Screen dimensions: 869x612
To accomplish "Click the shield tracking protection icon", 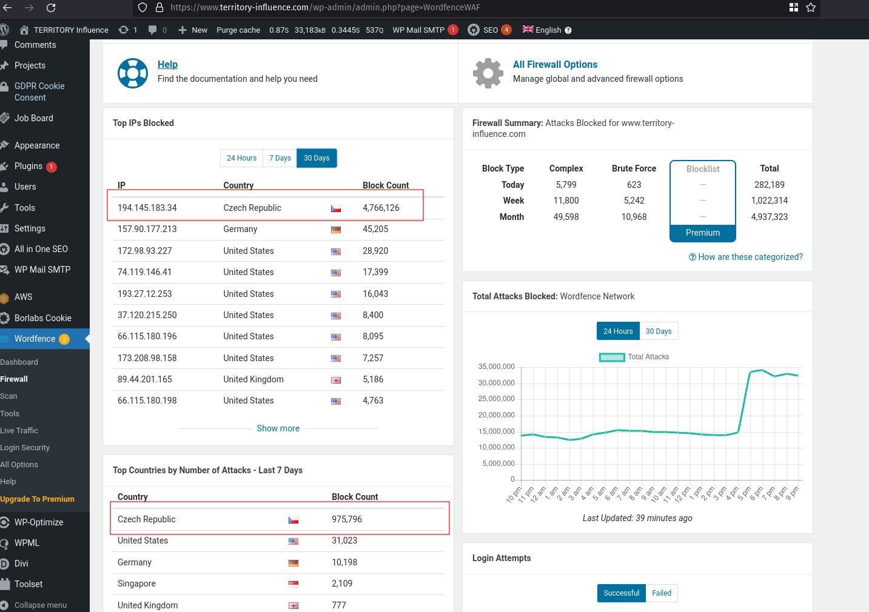I will tap(143, 7).
